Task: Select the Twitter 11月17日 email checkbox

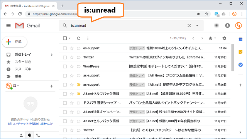Action: click(x=65, y=130)
